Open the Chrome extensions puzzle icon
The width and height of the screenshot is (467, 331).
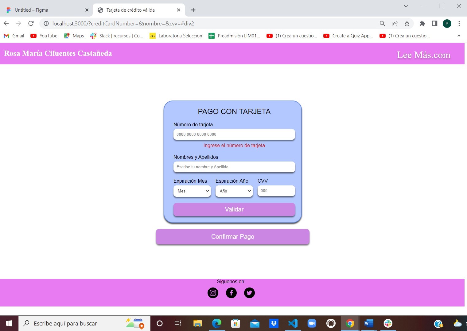tap(422, 24)
